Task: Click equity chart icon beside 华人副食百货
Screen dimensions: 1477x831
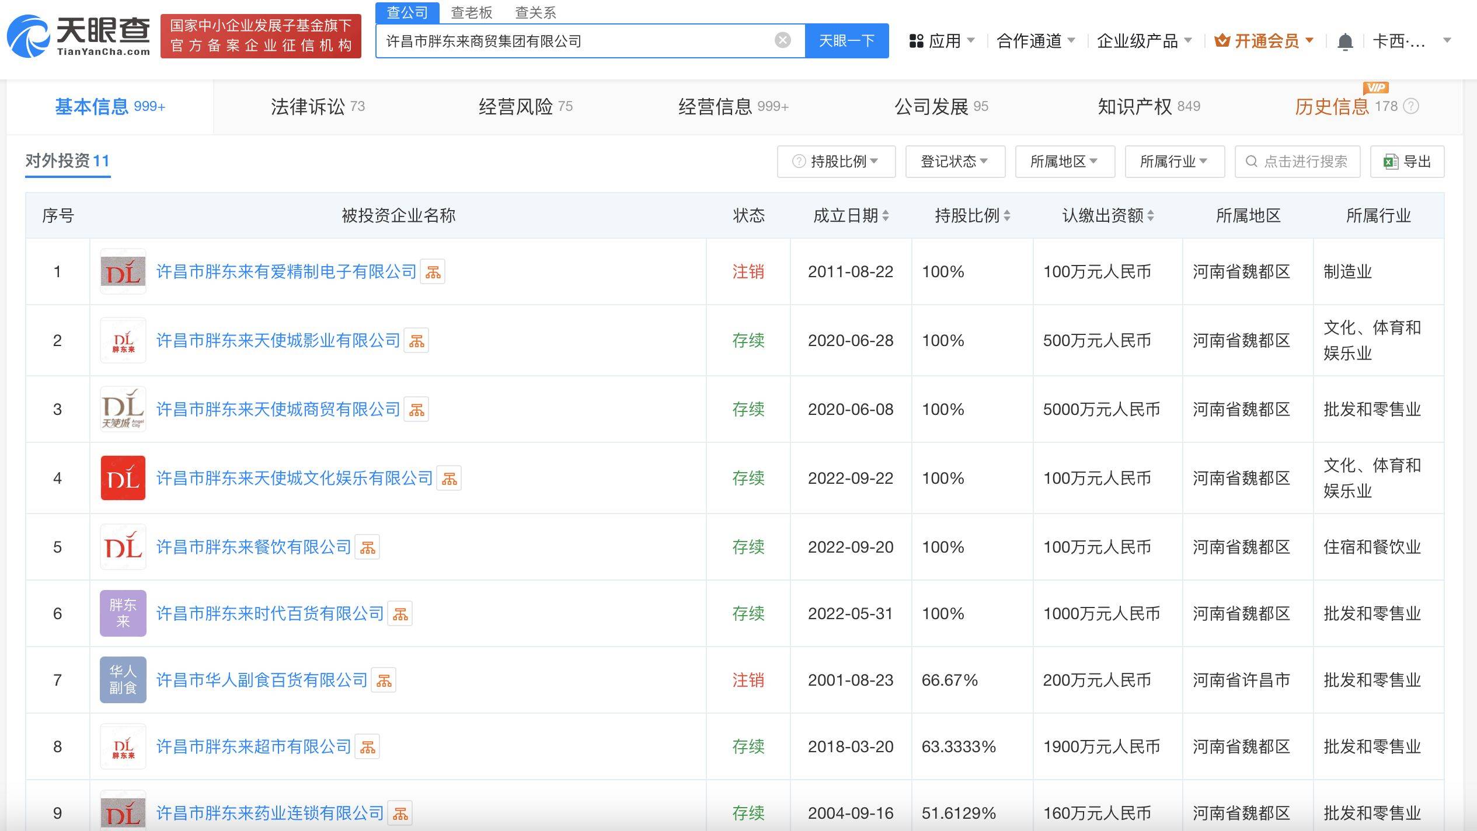Action: [384, 680]
